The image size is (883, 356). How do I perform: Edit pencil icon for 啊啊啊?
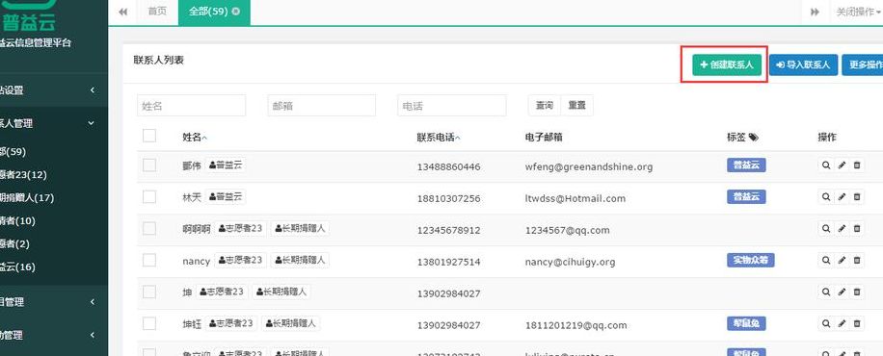pos(842,228)
